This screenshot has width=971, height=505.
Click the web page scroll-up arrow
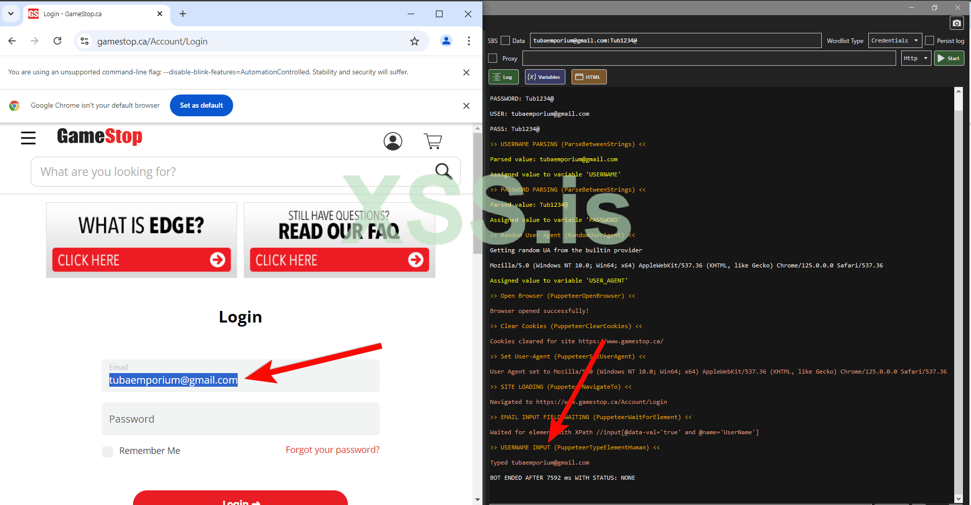point(477,128)
